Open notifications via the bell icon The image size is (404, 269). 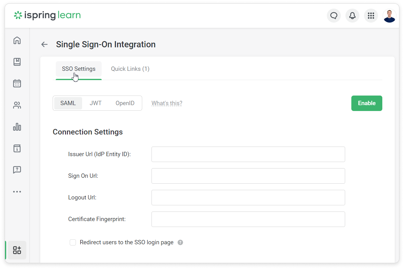tap(352, 15)
